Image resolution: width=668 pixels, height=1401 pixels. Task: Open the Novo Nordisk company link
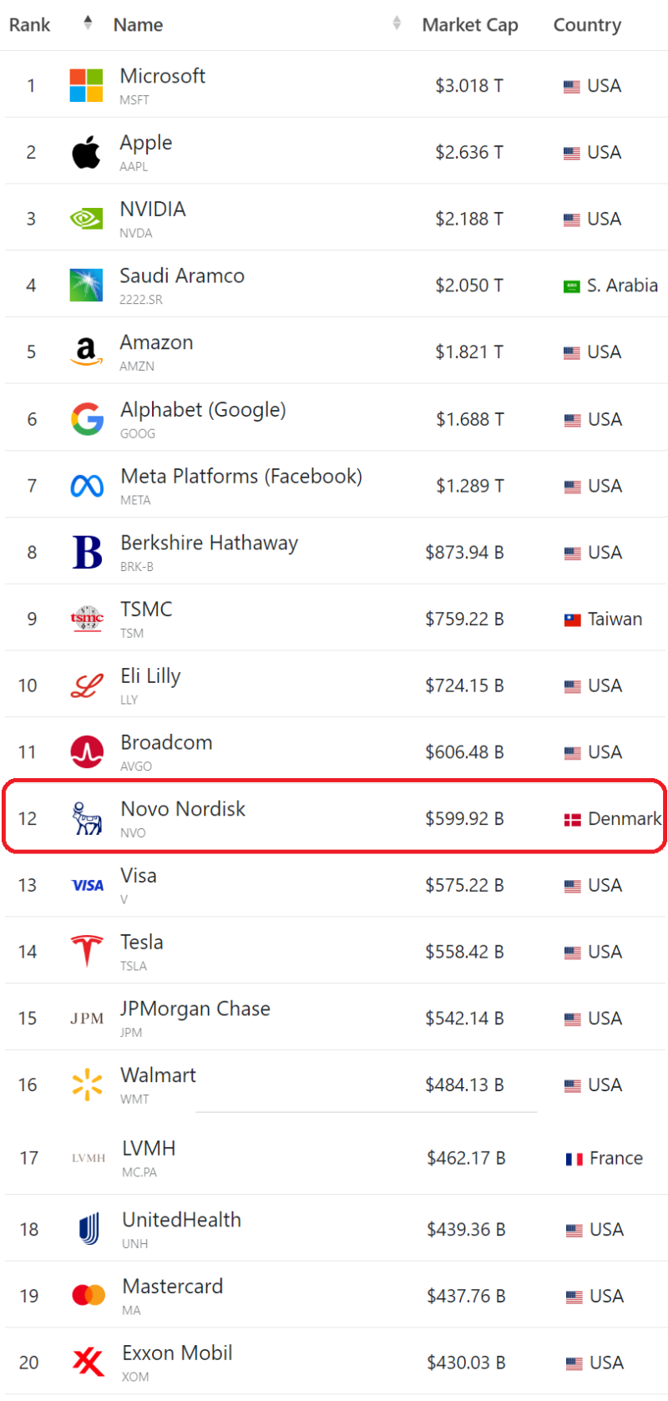183,809
